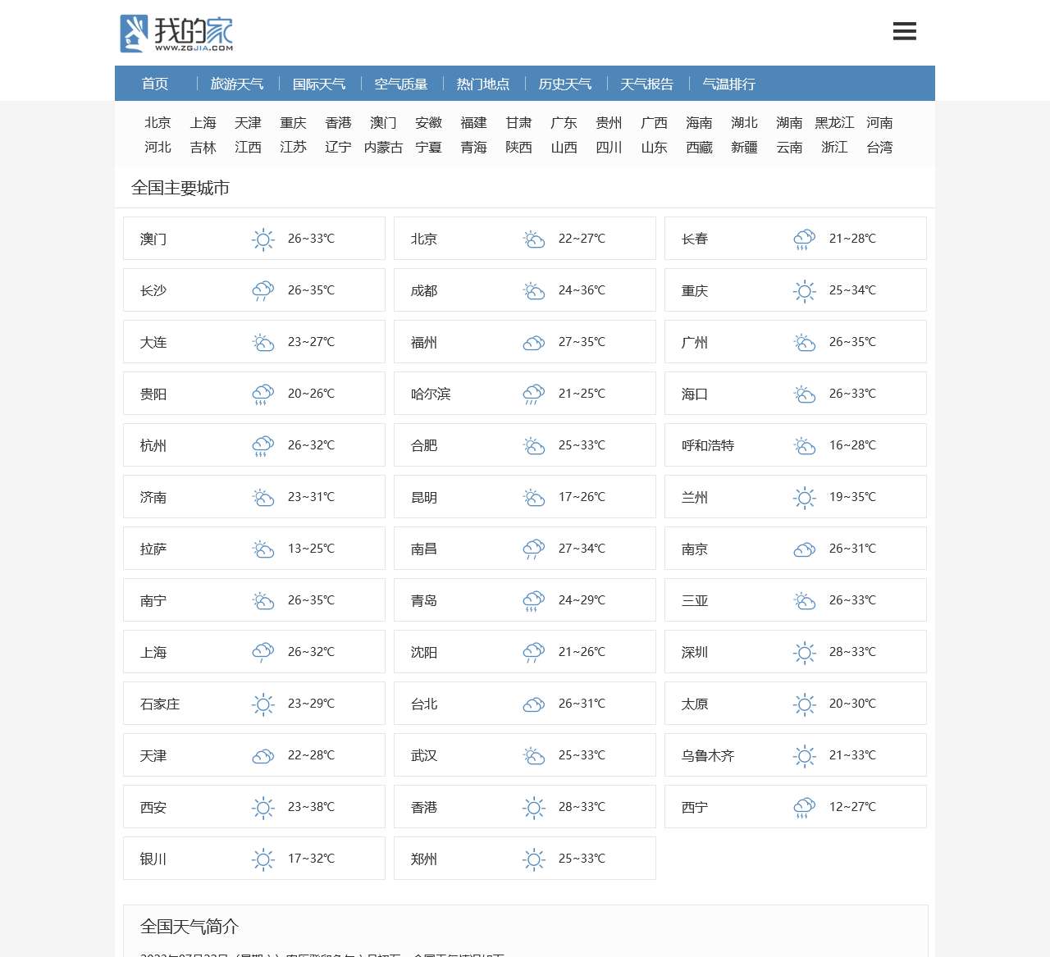1050x957 pixels.
Task: Click the rain icon for 贵阳
Action: [262, 394]
